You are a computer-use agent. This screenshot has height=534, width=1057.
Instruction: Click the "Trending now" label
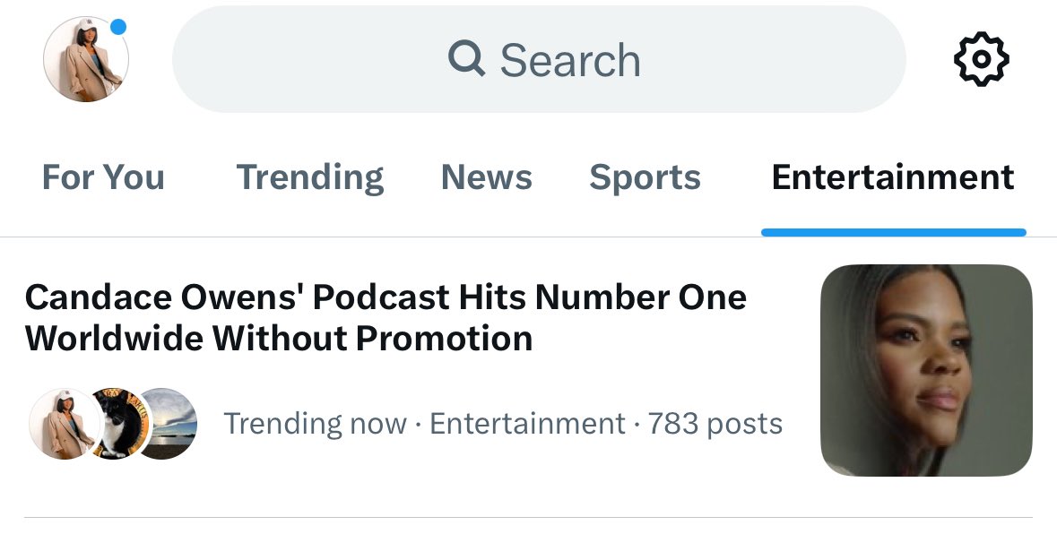tap(315, 424)
